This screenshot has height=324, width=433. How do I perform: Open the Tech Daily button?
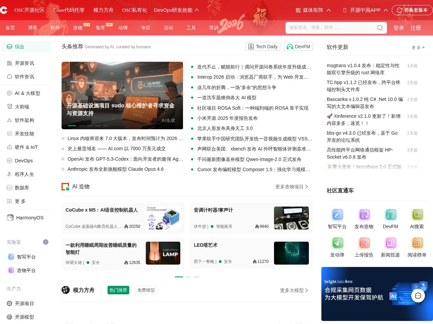pos(263,47)
